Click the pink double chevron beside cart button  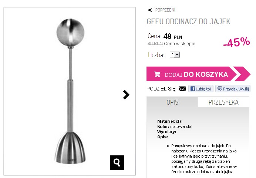(x=242, y=74)
